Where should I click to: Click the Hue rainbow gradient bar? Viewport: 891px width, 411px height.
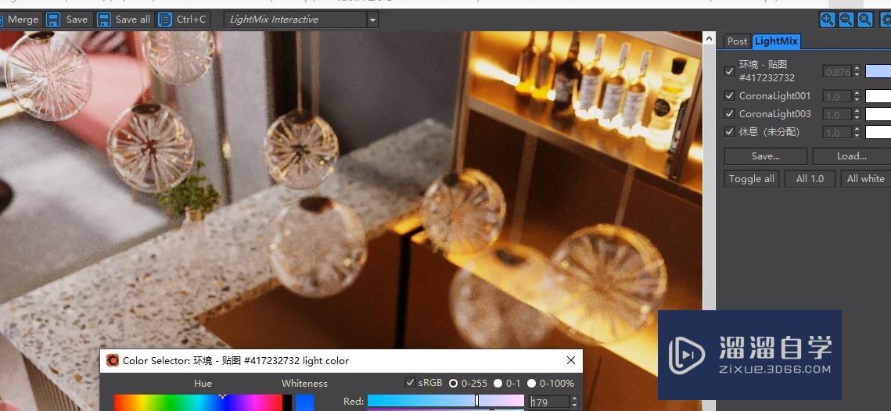pos(198,403)
